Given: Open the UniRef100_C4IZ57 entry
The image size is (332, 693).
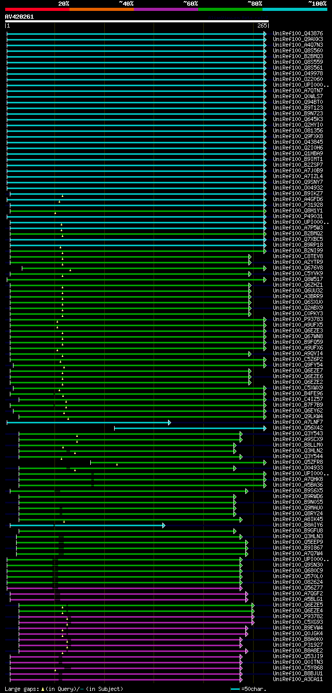Looking at the screenshot, I should pyautogui.click(x=298, y=399).
